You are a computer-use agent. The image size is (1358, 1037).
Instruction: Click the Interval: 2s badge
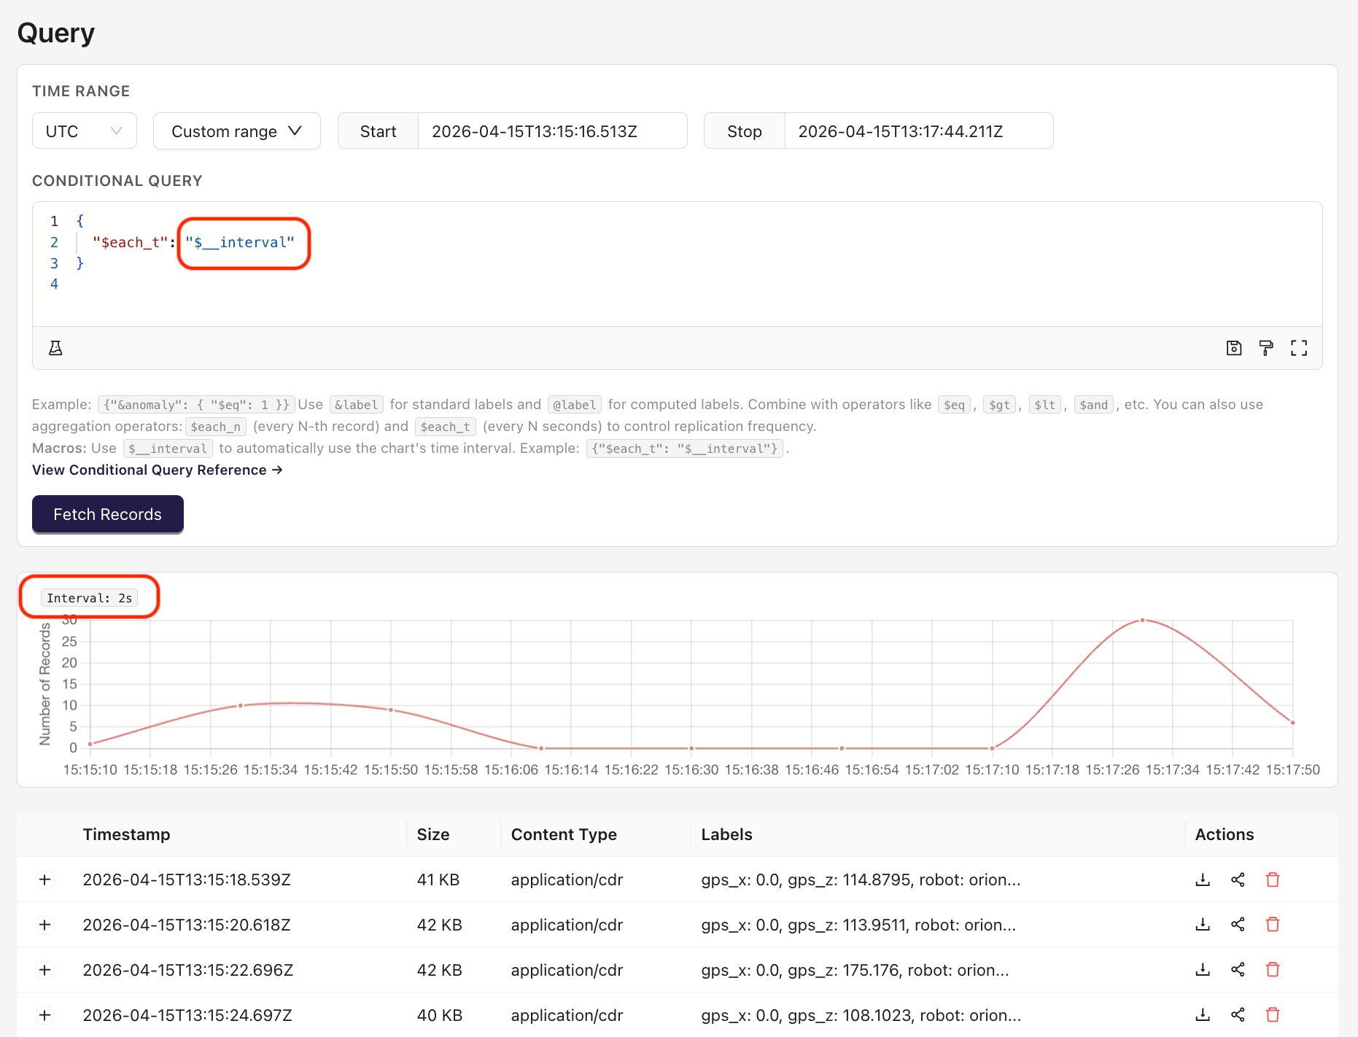(89, 597)
